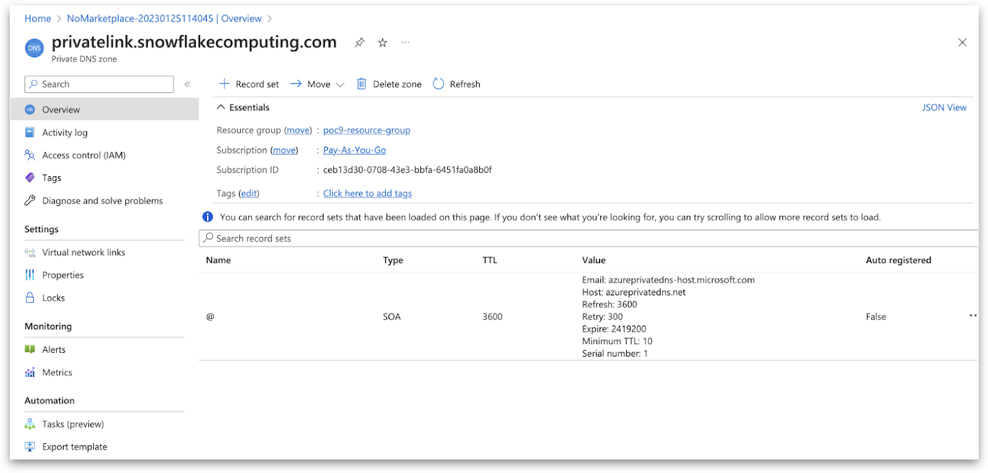The image size is (988, 473).
Task: Open Activity log from sidebar
Action: click(65, 133)
